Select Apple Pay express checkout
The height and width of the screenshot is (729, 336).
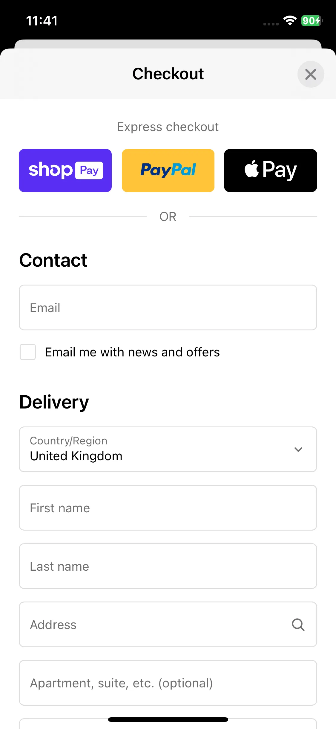(x=271, y=171)
